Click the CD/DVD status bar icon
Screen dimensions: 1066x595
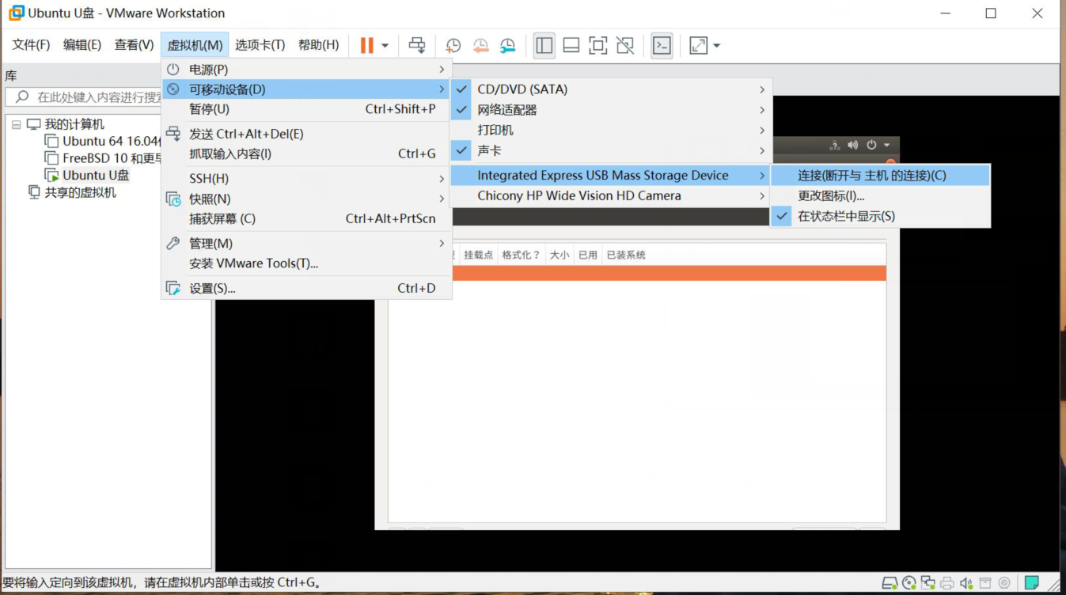pyautogui.click(x=909, y=583)
